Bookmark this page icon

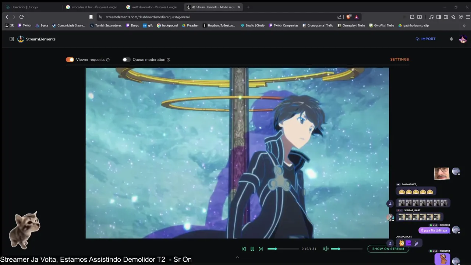point(91,17)
